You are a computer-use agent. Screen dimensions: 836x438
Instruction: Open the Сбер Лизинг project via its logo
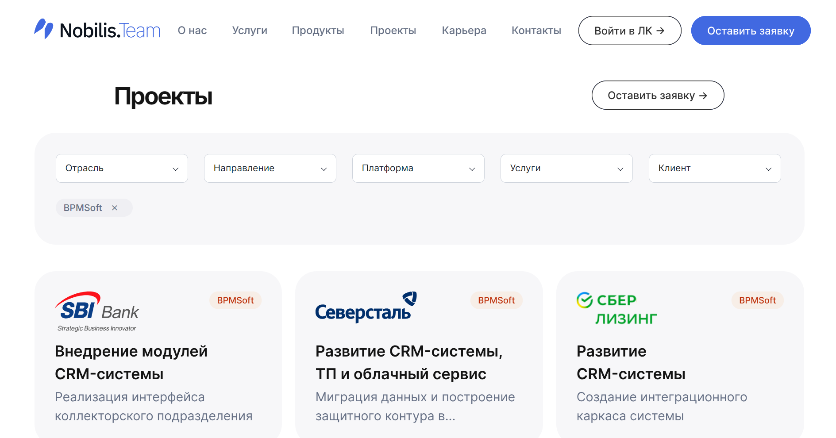coord(616,308)
